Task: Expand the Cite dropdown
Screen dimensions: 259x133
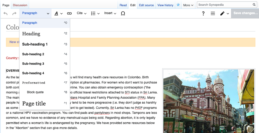Action: 81,13
